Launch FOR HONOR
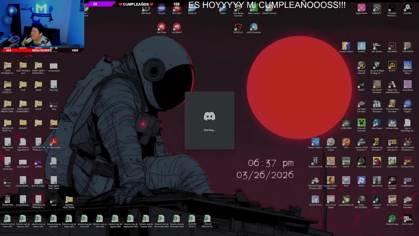This screenshot has height=236, width=419. 408,47
